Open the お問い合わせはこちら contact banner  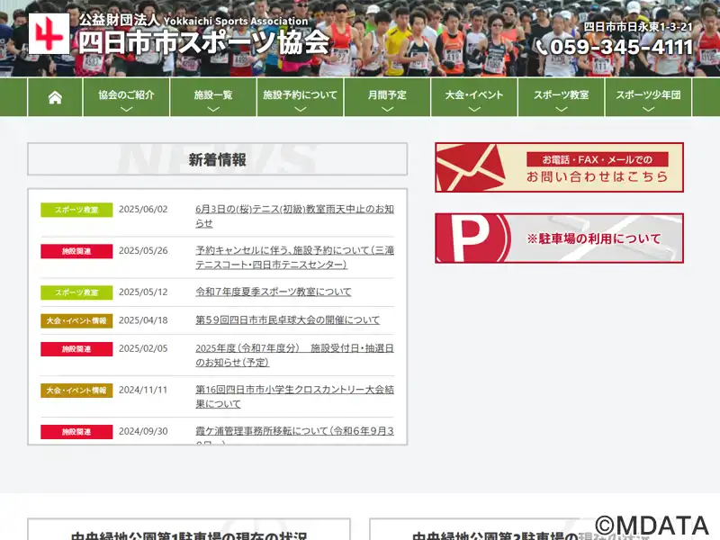point(559,167)
